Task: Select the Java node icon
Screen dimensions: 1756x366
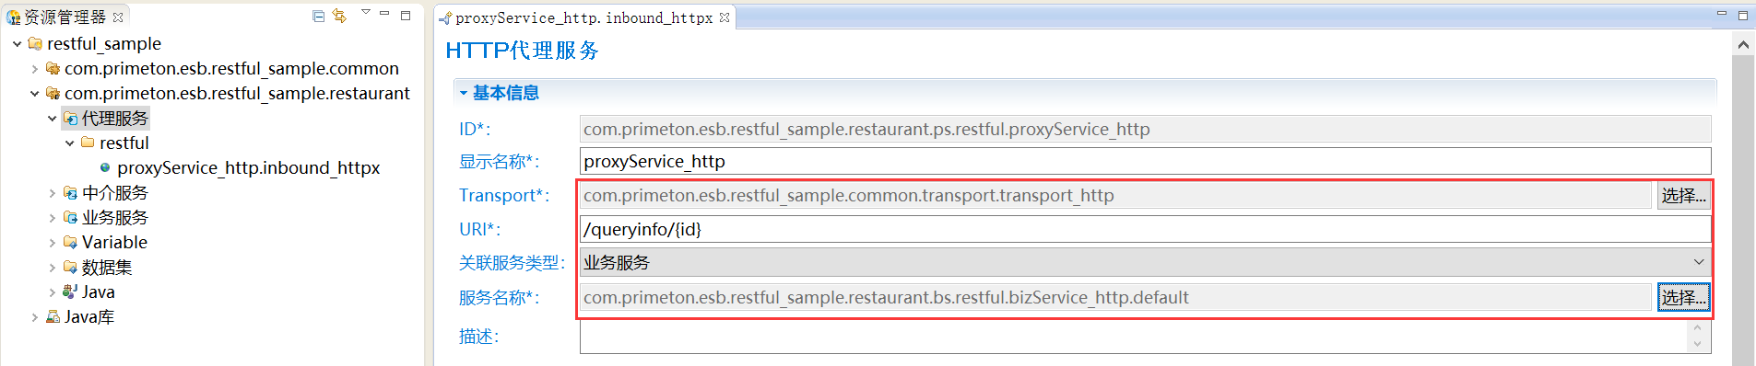Action: point(70,292)
